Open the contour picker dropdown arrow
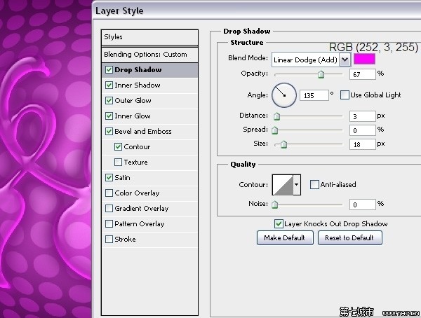Viewport: 421px width, 318px height. (x=297, y=185)
